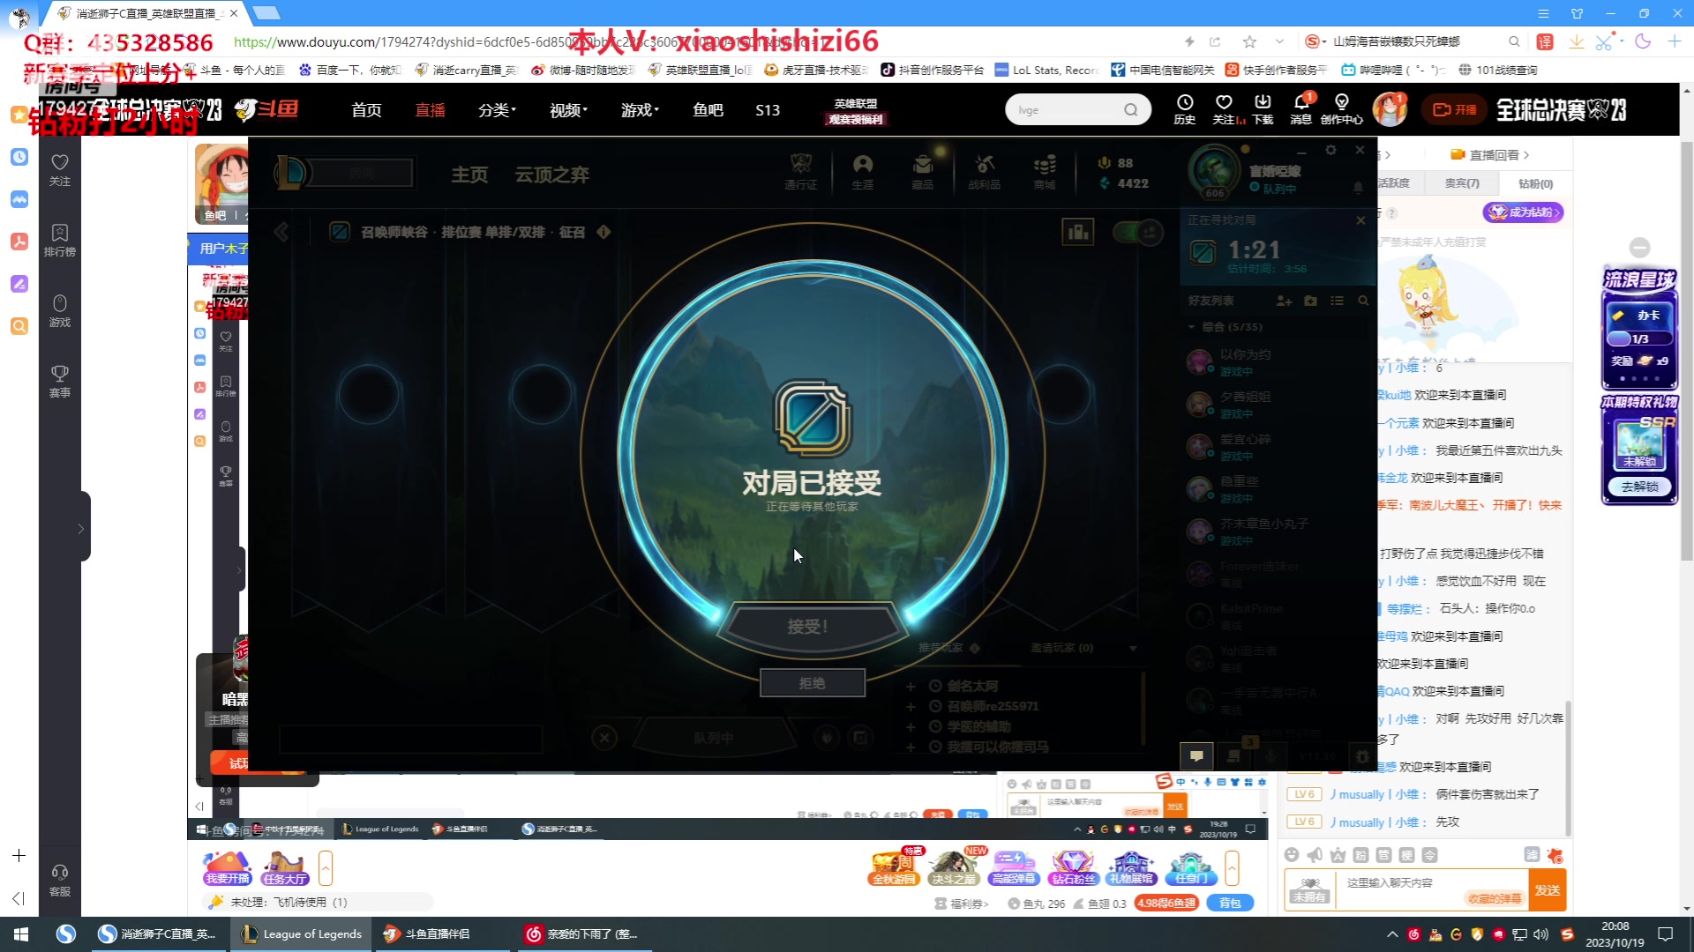Click the 成为钻粉 button

(x=1524, y=212)
